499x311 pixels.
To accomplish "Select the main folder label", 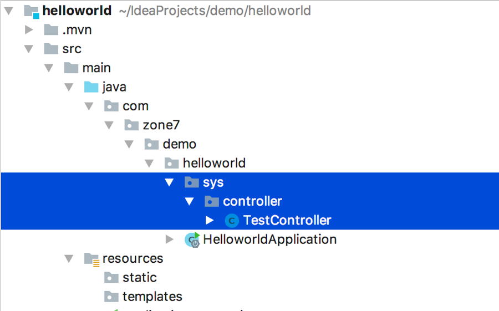I will pyautogui.click(x=96, y=68).
